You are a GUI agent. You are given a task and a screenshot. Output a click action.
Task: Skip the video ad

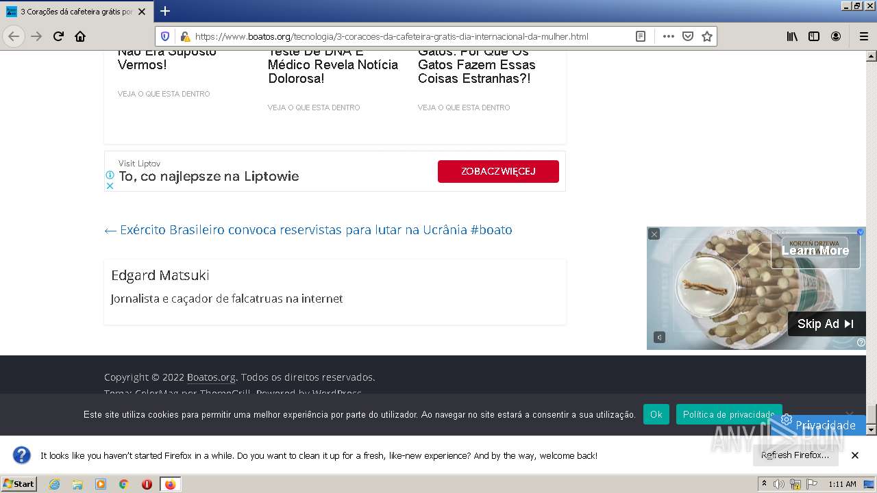[826, 324]
